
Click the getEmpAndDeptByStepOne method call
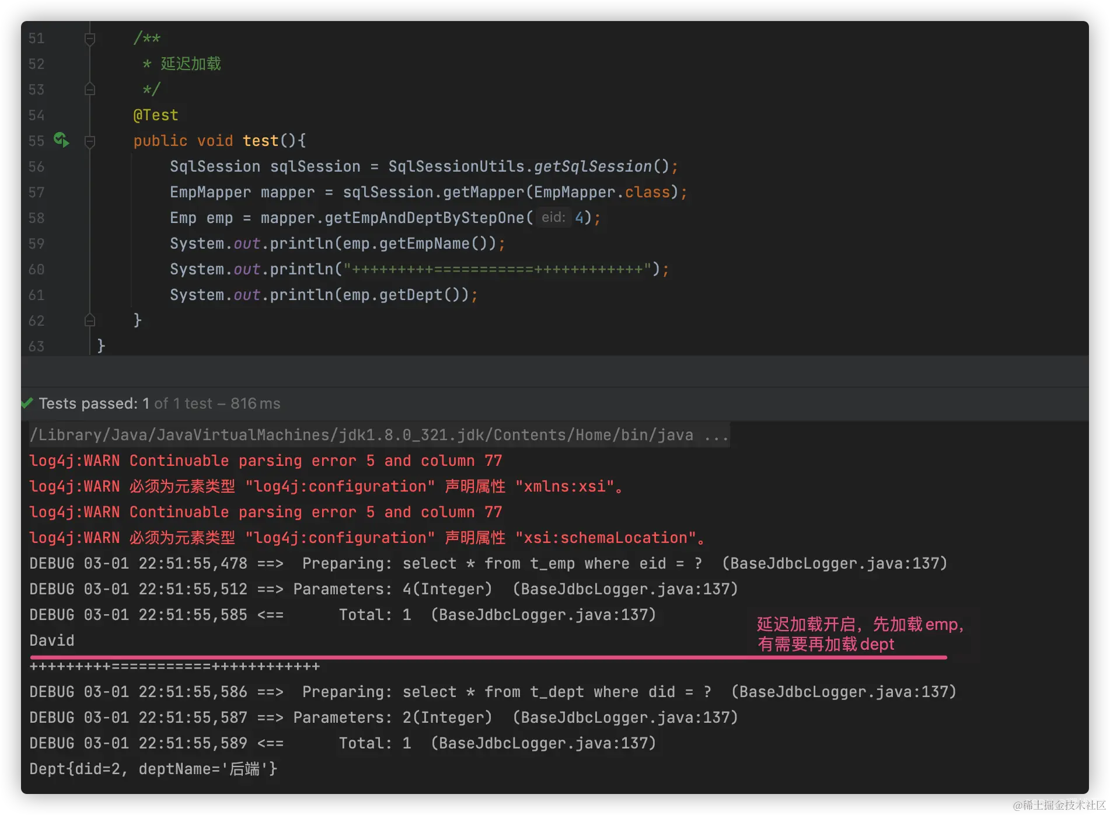(x=425, y=218)
